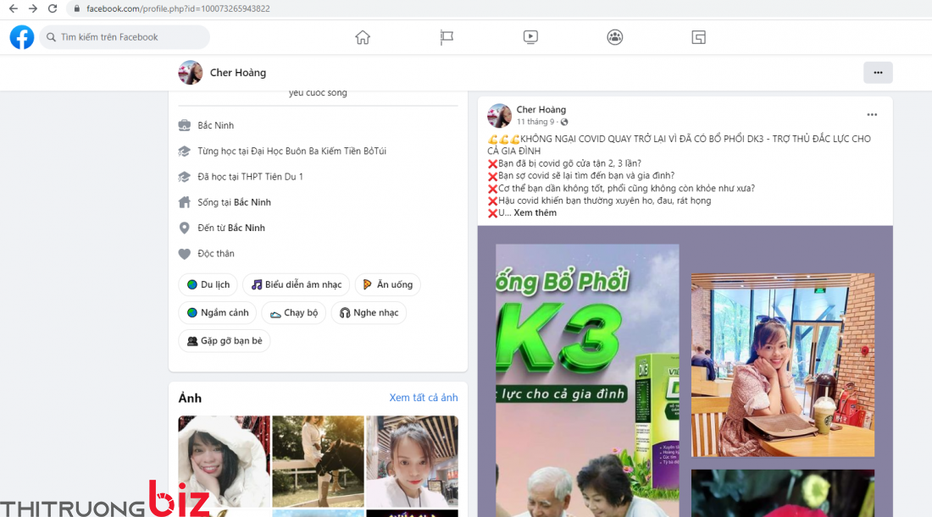Viewport: 932px width, 517px height.
Task: Reload the page with the refresh icon
Action: [53, 9]
